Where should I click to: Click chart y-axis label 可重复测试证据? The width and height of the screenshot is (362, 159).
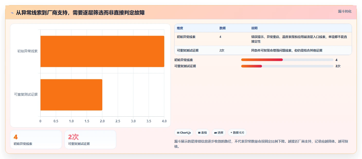pyautogui.click(x=26, y=94)
